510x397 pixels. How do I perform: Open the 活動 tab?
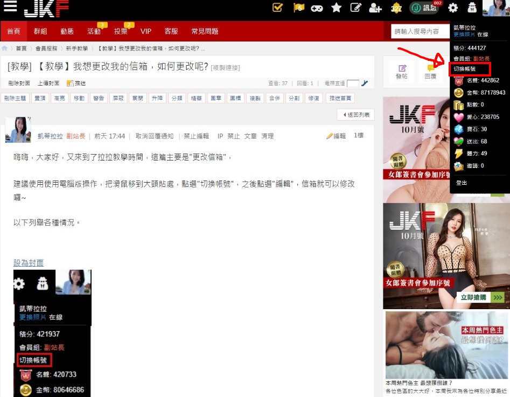[94, 31]
